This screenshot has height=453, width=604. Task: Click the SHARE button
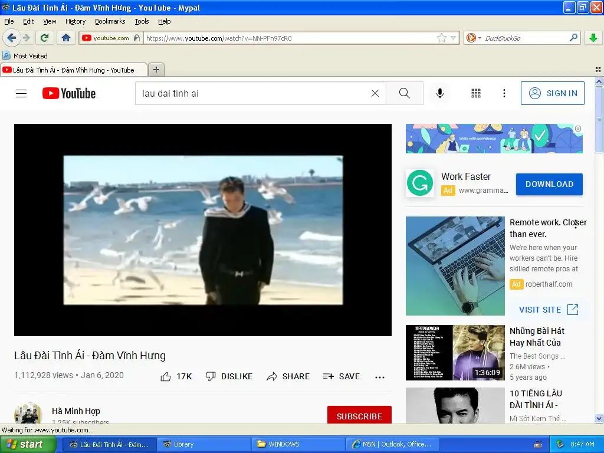[x=288, y=376]
